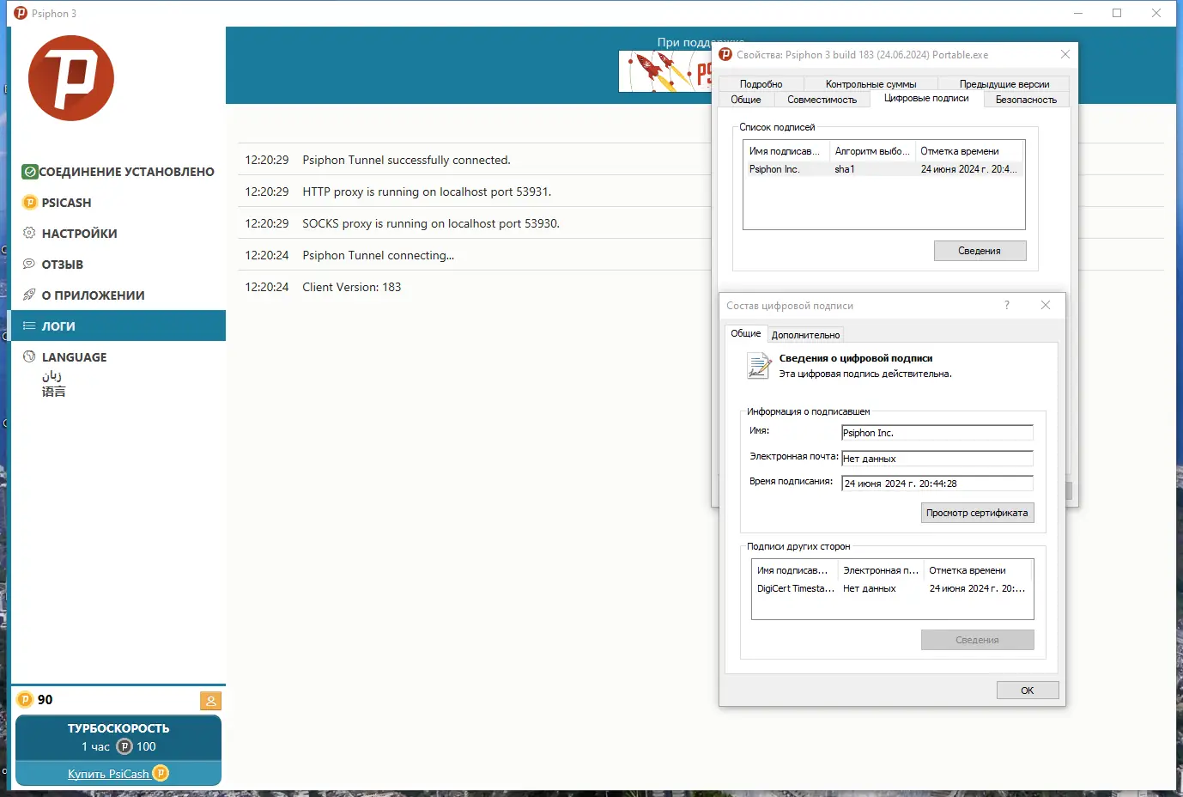The height and width of the screenshot is (797, 1183).
Task: Click log line "Psiphon Tunnel successfully connected."
Action: 406,160
